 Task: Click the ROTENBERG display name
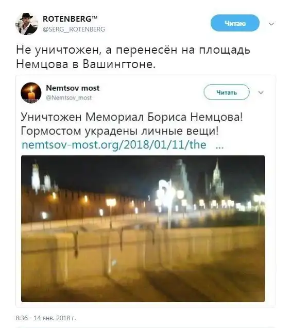pos(67,19)
